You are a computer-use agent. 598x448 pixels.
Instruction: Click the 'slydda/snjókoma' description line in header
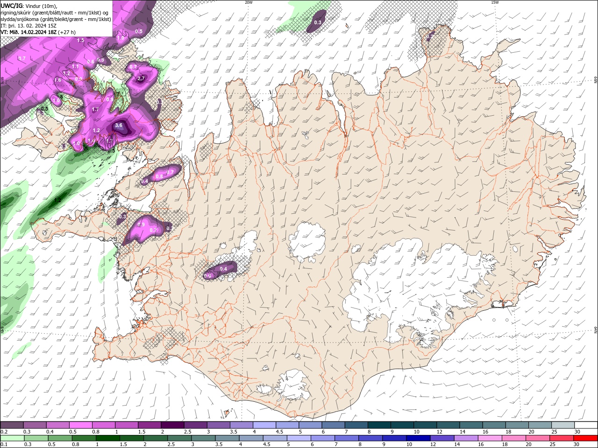(56, 19)
